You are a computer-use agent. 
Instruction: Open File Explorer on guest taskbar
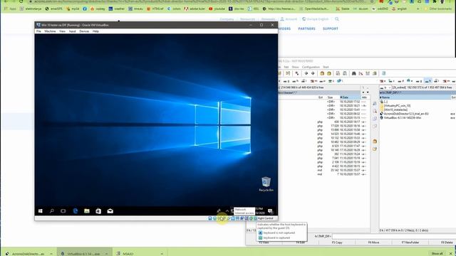[87, 211]
